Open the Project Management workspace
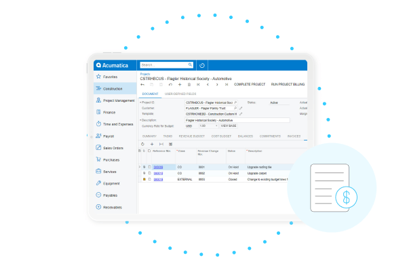407x264 pixels. (115, 100)
